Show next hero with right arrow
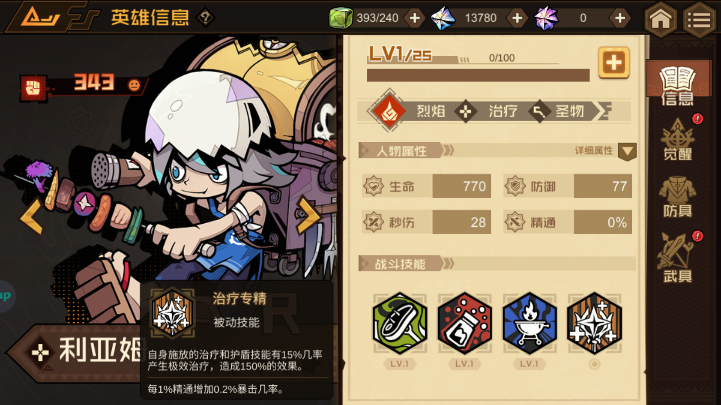 coord(309,216)
